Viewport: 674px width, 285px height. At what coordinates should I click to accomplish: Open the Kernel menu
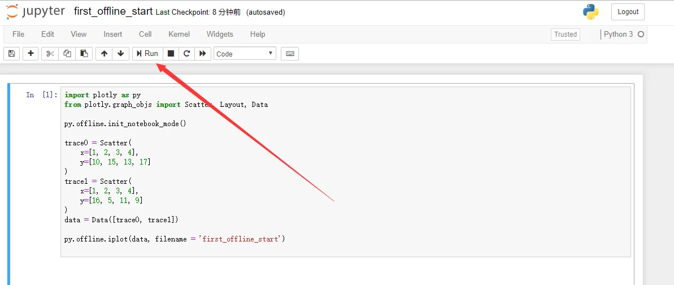pos(179,34)
